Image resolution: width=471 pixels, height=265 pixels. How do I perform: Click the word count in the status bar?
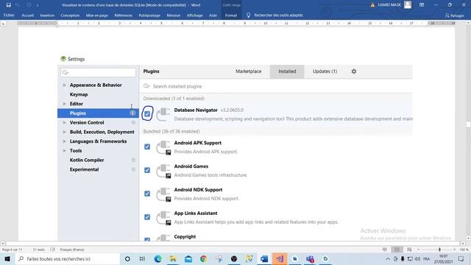click(39, 250)
